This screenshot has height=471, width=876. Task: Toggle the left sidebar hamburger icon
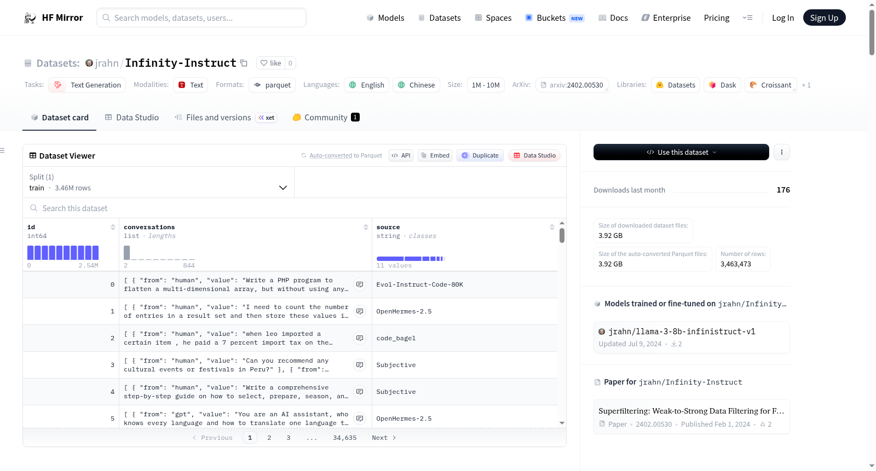coord(3,150)
